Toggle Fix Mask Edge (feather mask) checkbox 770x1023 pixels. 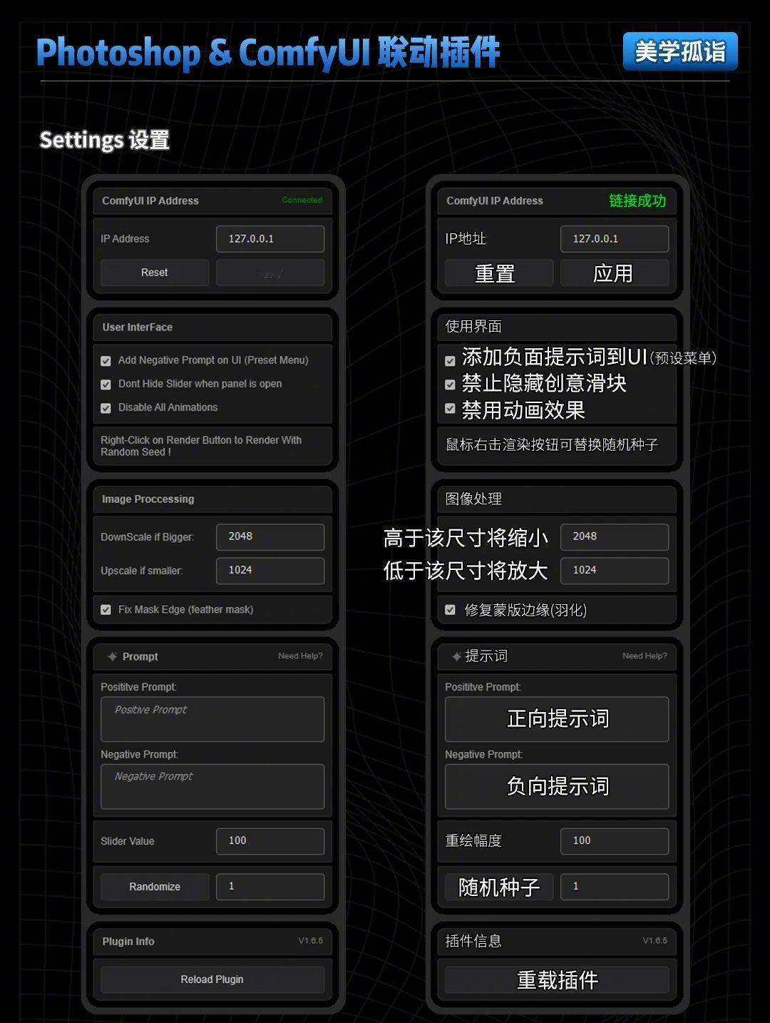[106, 610]
